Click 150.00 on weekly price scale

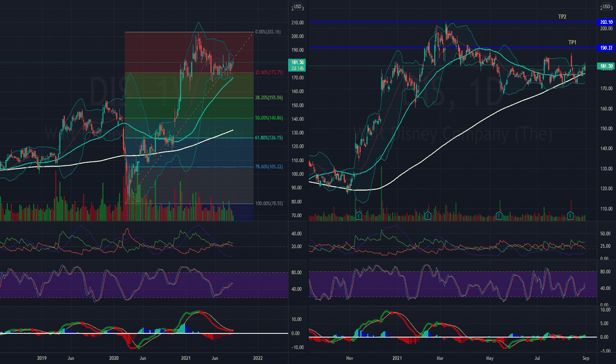click(x=297, y=105)
